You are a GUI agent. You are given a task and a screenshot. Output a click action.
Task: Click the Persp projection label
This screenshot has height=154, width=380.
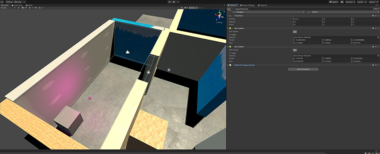(x=220, y=22)
